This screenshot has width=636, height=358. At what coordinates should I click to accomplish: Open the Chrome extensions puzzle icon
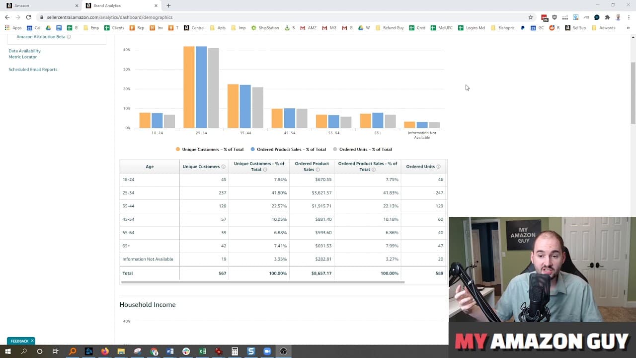coord(607,17)
